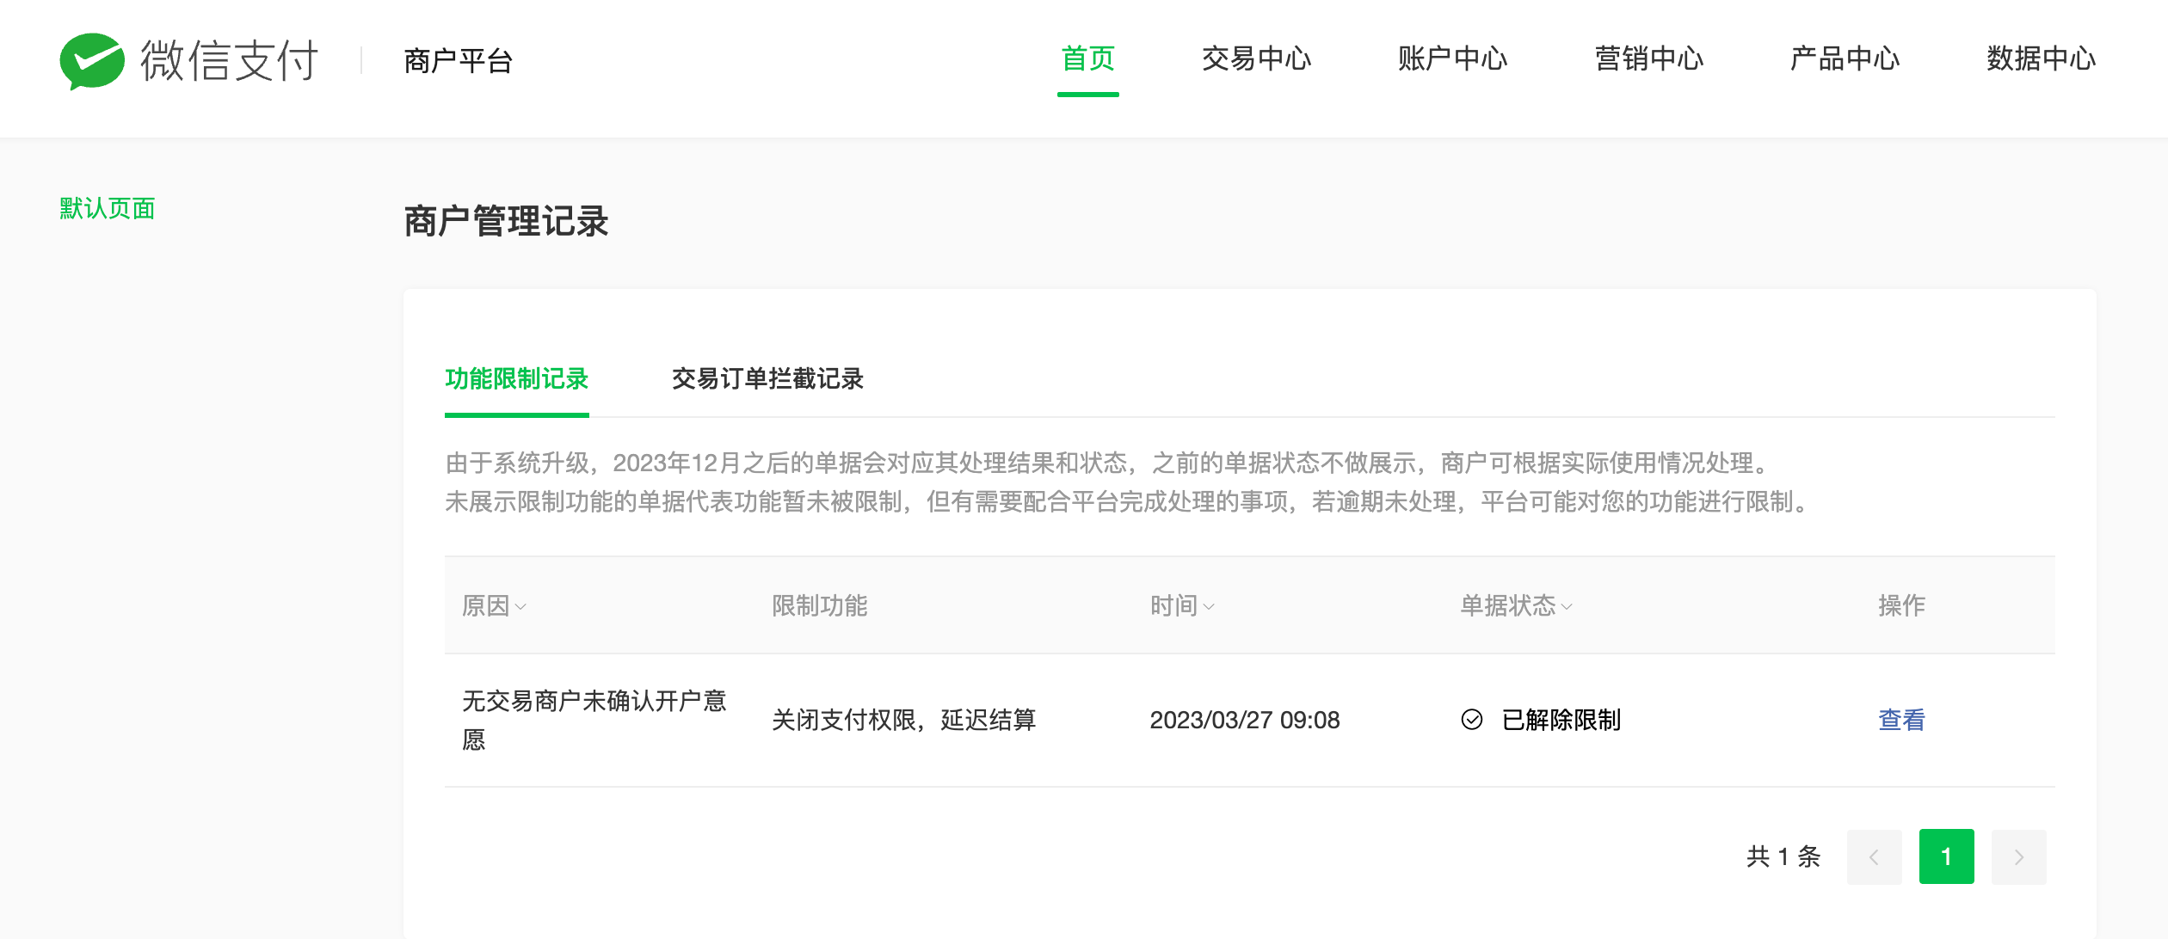Open 产品中心 in top navigation
The image size is (2168, 939).
click(1845, 59)
